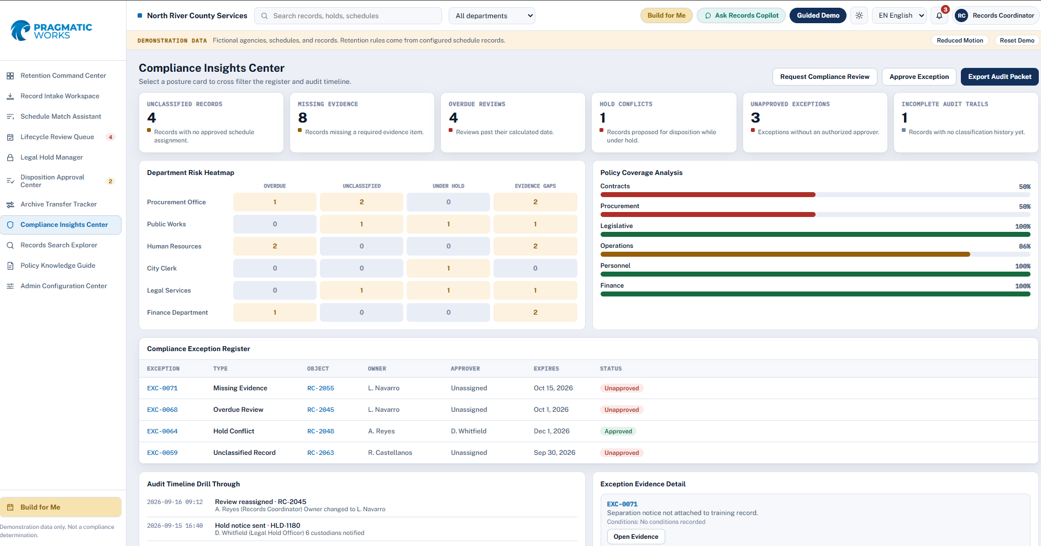Click the Legal Hold Manager lock icon

click(10, 157)
